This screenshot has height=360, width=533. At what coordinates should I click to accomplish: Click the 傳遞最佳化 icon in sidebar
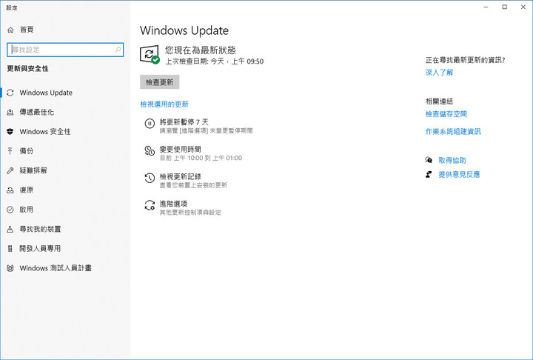[10, 112]
